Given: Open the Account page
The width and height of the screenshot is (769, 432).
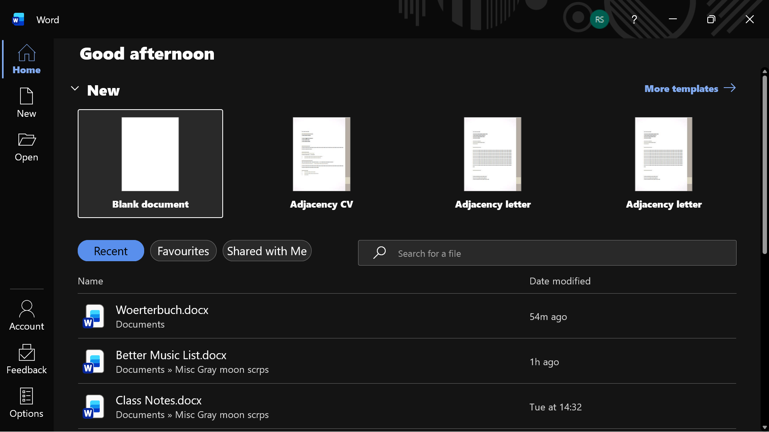Looking at the screenshot, I should (26, 316).
